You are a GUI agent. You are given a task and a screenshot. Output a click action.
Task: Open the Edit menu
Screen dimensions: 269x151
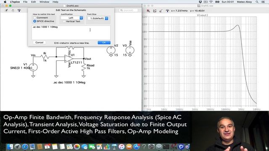point(34,2)
